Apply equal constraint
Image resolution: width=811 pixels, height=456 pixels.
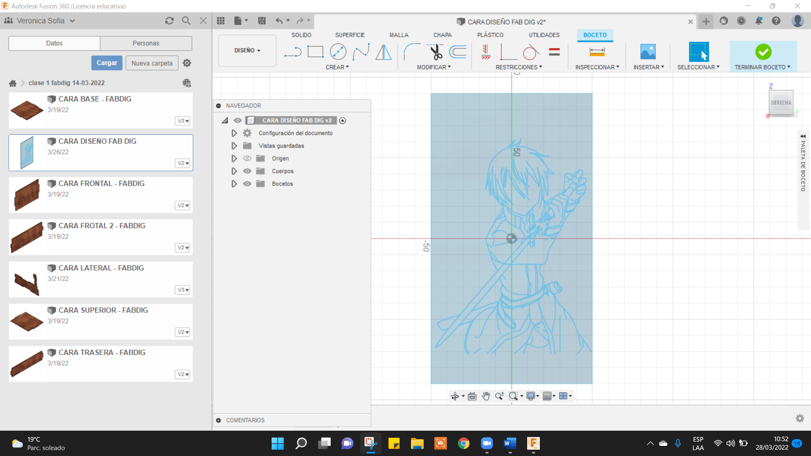pos(554,52)
